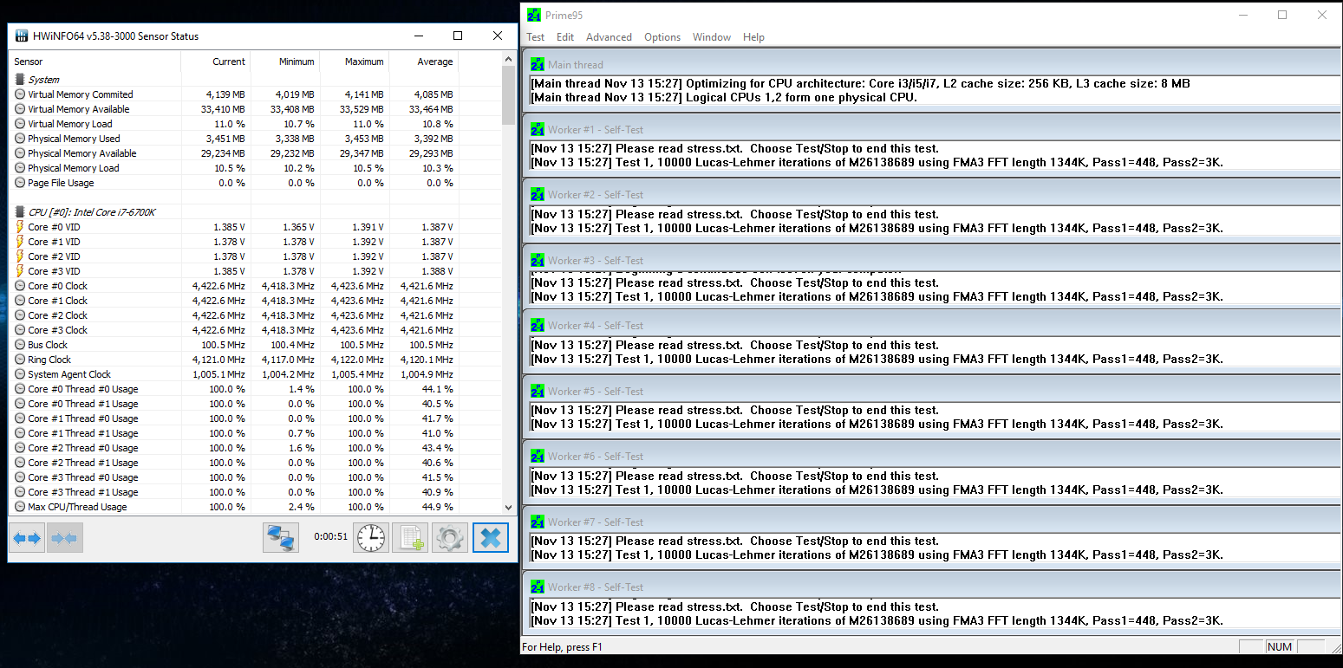Click the HWiNFO64 title bar app icon
Screen dimensions: 1343x668
pos(21,36)
